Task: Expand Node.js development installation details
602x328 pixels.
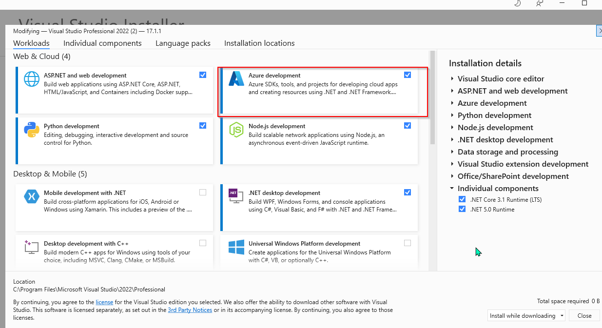Action: pyautogui.click(x=452, y=128)
